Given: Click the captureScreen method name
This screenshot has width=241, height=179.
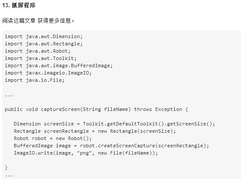Looking at the screenshot, I should click(60, 110).
